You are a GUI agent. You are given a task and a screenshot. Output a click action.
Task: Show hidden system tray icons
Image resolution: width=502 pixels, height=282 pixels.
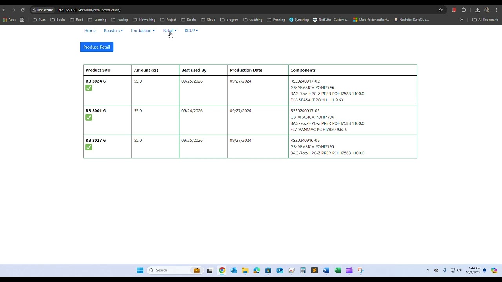coord(428,270)
